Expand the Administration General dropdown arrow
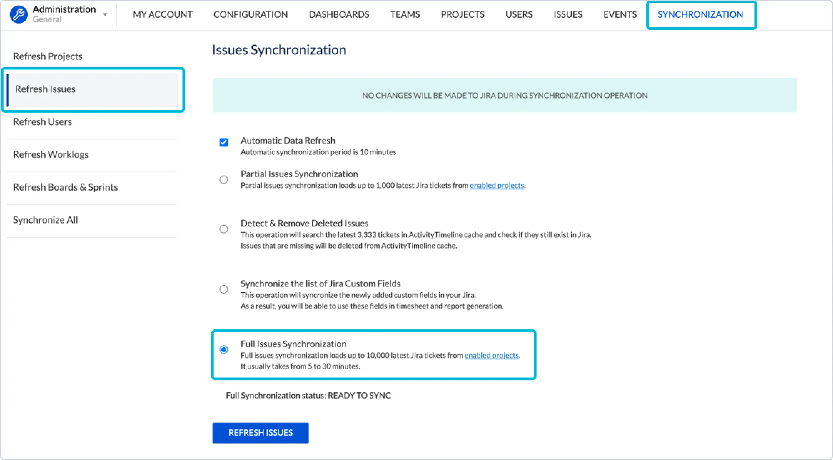This screenshot has width=833, height=460. coord(105,14)
